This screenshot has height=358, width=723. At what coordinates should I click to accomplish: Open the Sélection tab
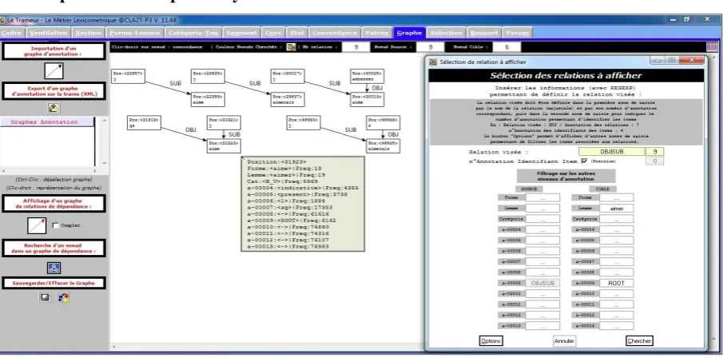tap(446, 33)
